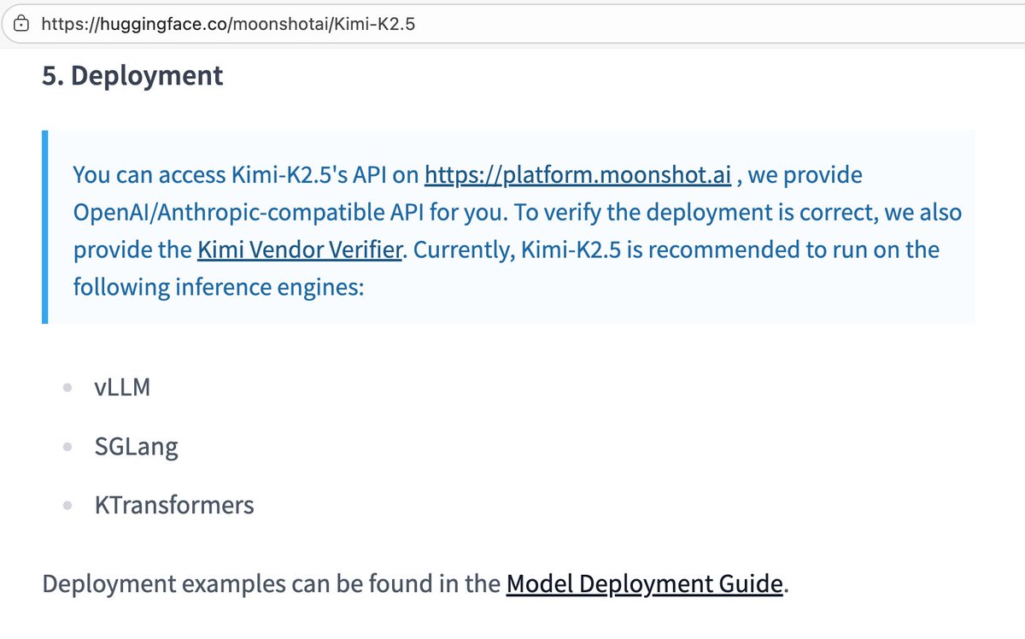Select the huggingface.co URL in address bar
This screenshot has height=639, width=1025.
[228, 24]
